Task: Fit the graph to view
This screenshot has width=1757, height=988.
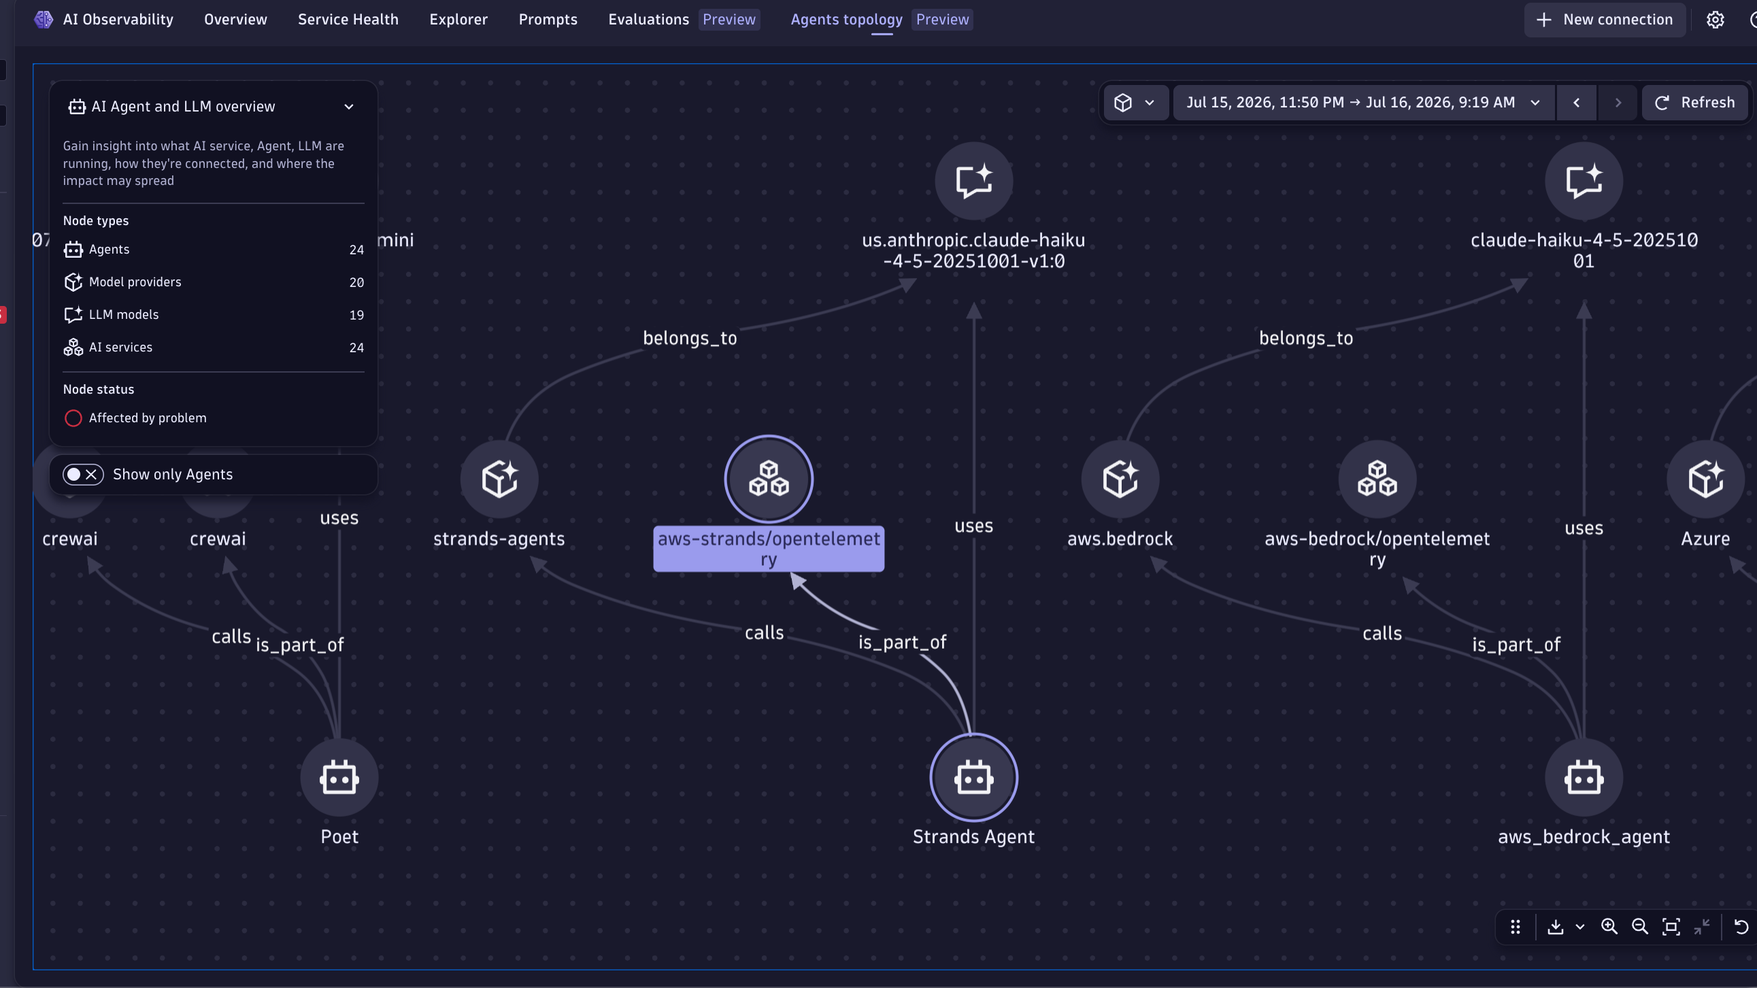Action: click(x=1671, y=927)
